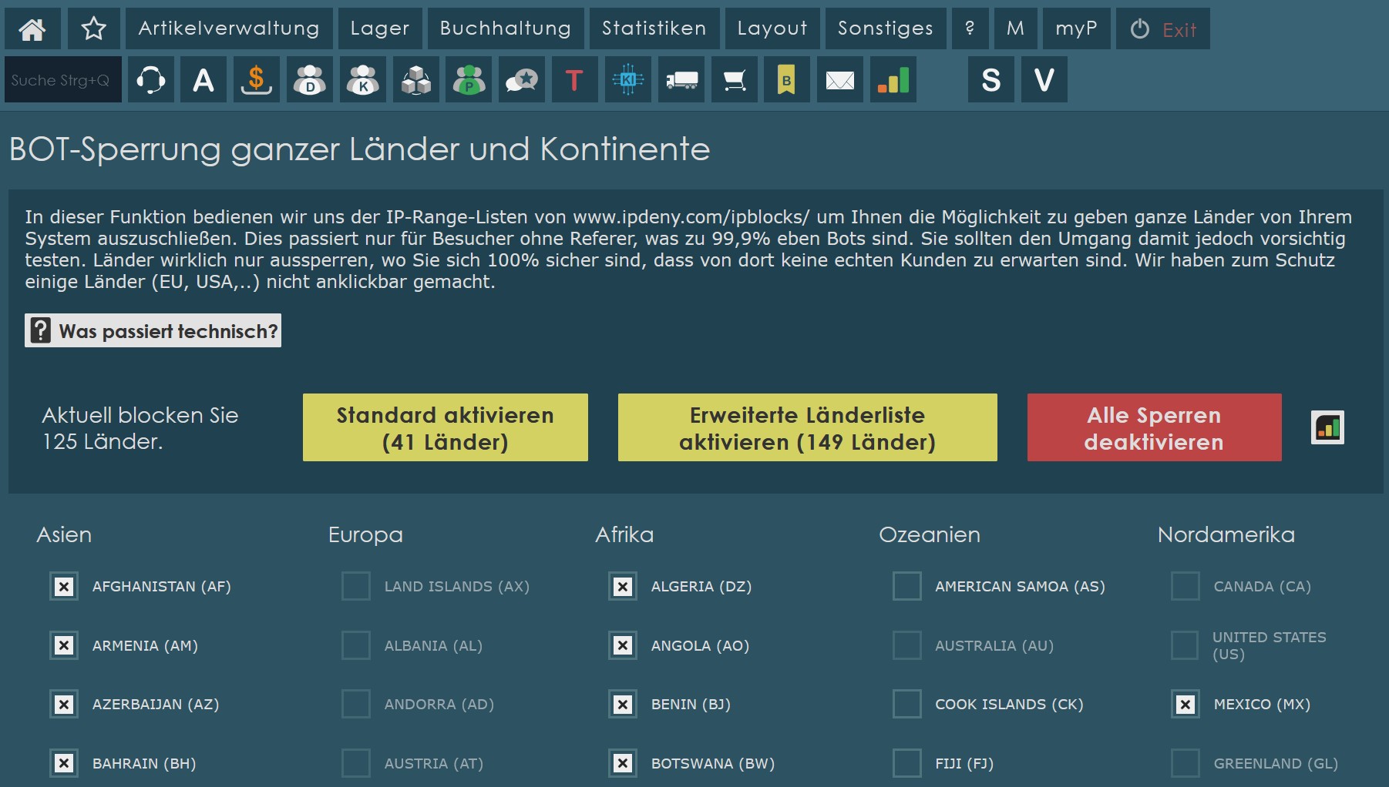Open the Lager menu

(x=380, y=28)
